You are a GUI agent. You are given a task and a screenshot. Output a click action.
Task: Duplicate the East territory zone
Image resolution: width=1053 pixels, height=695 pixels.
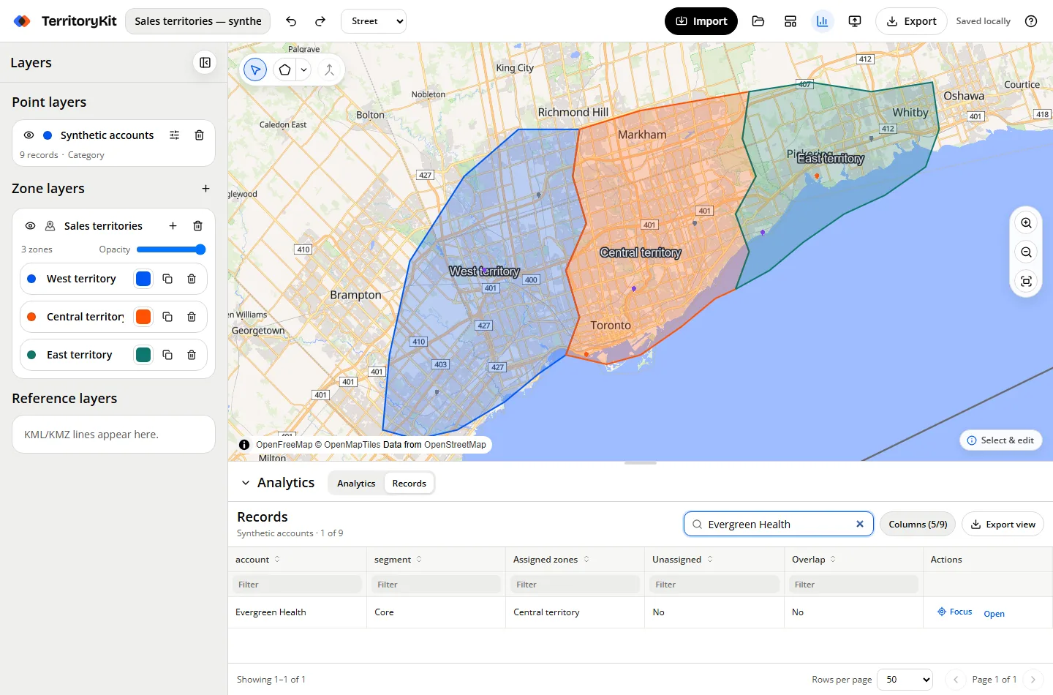pos(167,355)
